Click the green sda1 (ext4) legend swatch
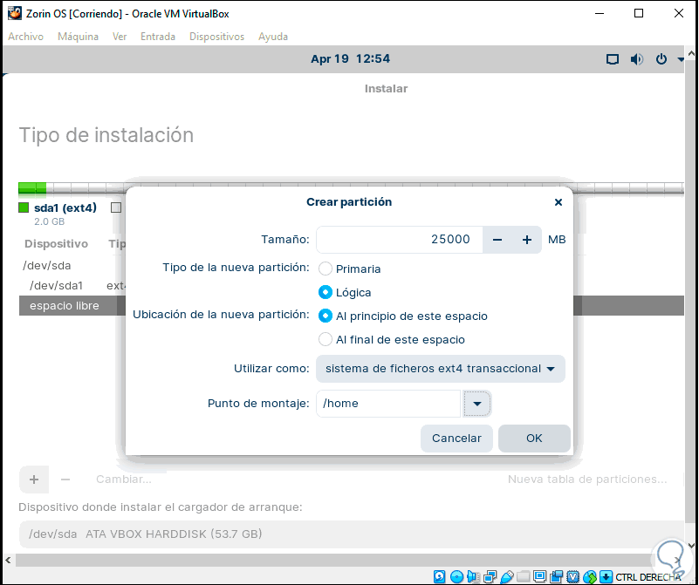 (24, 207)
